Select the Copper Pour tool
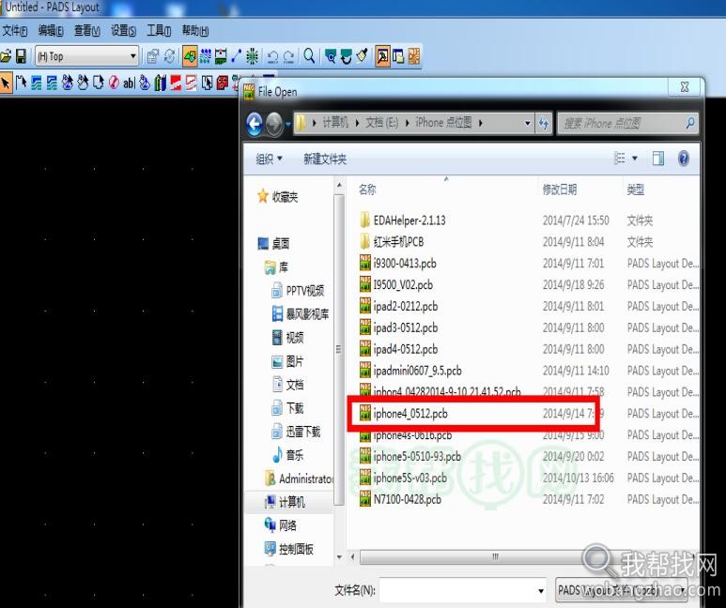Image resolution: width=726 pixels, height=608 pixels. pos(68,83)
